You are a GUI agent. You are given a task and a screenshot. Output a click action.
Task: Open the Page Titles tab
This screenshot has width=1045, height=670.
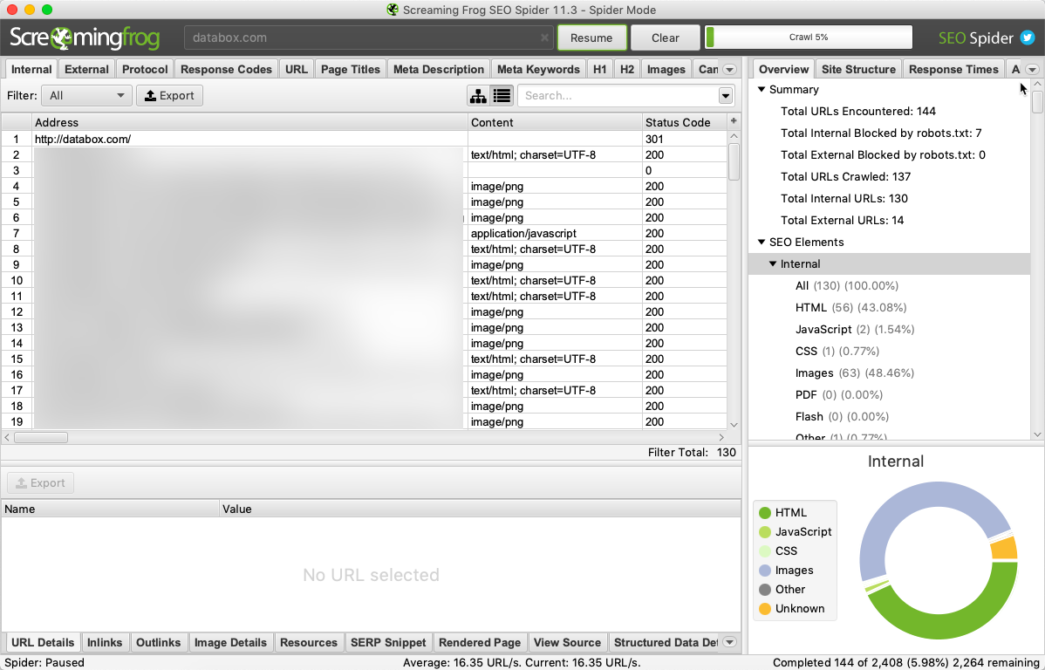[x=350, y=69]
